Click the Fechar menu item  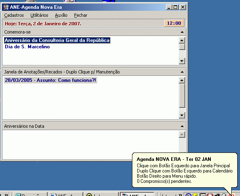pyautogui.click(x=80, y=15)
